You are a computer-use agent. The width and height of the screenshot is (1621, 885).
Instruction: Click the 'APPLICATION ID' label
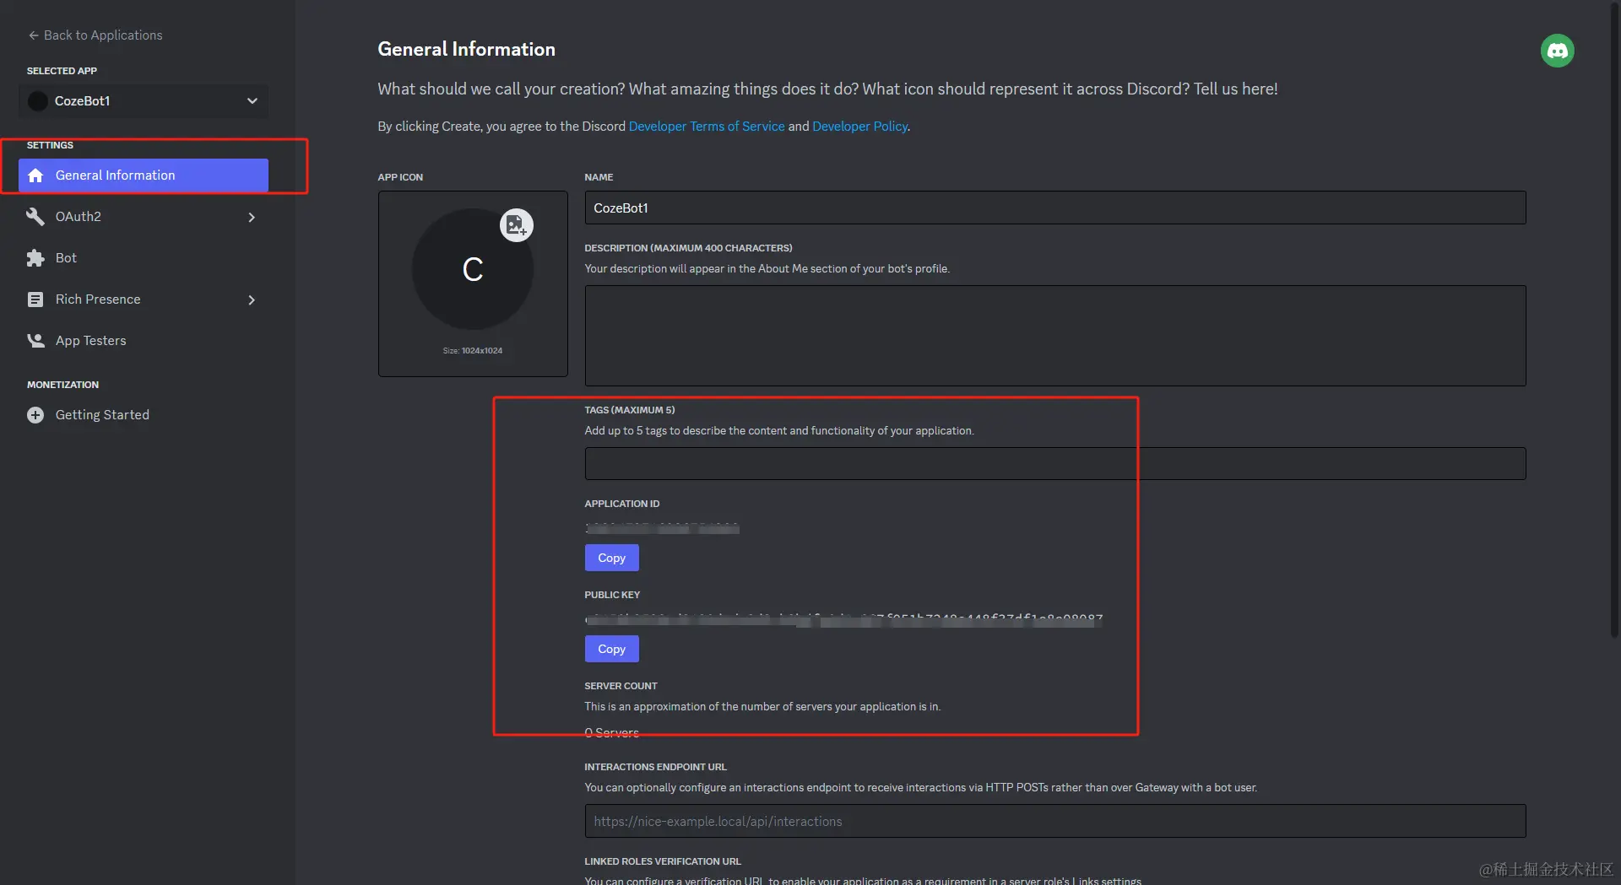[622, 504]
